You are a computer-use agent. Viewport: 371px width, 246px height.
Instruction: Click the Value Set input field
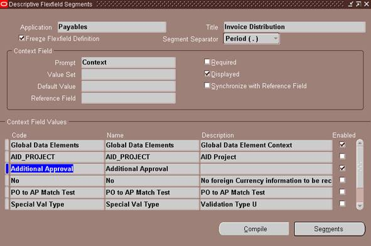coord(129,74)
